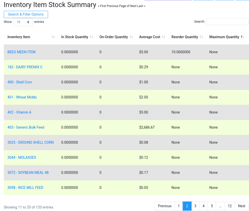Open the BEEG MEEN ITEM record

click(21, 52)
